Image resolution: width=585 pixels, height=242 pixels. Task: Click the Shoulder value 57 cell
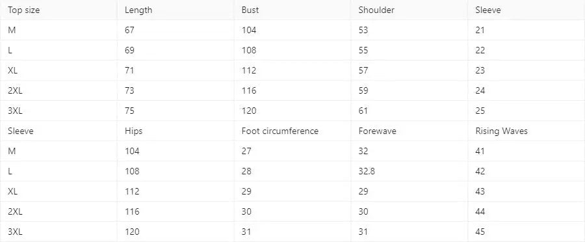coord(409,70)
